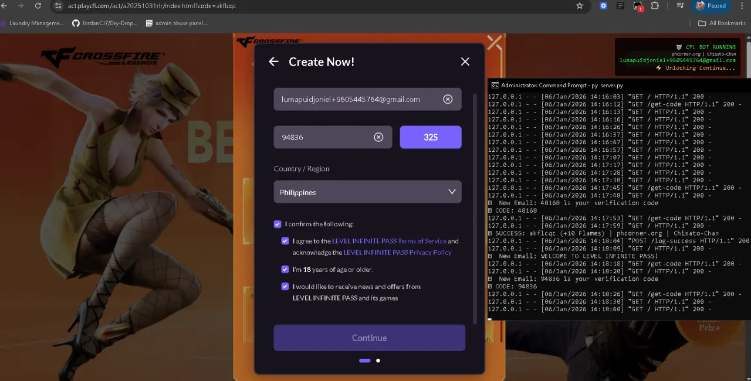Image resolution: width=751 pixels, height=381 pixels.
Task: Click 'CODE: 94836' line in terminal
Action: coord(516,287)
